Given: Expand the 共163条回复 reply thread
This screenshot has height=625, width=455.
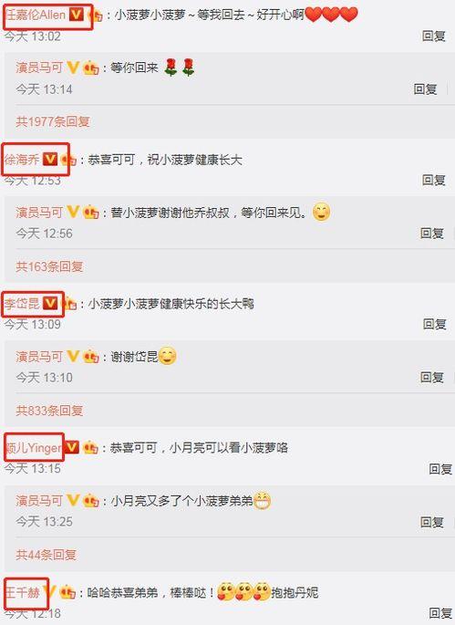Looking at the screenshot, I should coord(49,266).
